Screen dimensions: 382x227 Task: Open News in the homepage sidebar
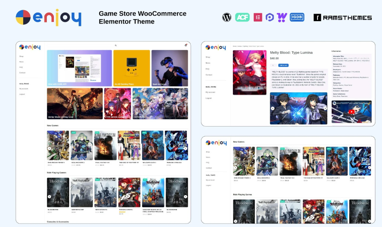[x=21, y=62]
